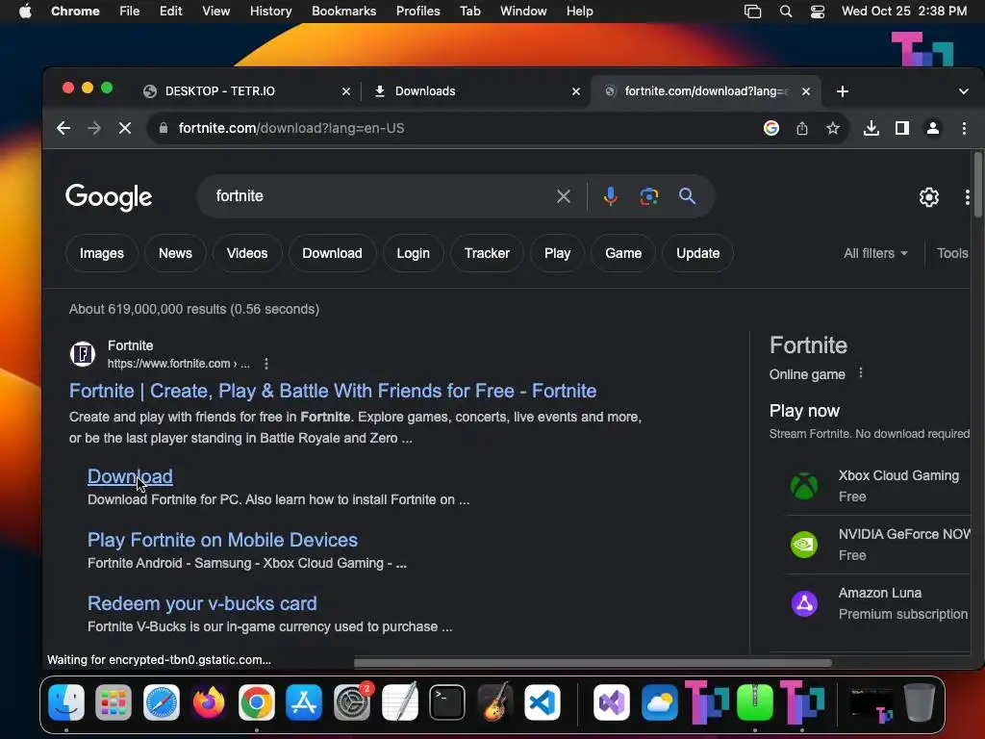Open NVIDIA GeForce NOW icon
Image resolution: width=985 pixels, height=739 pixels.
point(804,545)
